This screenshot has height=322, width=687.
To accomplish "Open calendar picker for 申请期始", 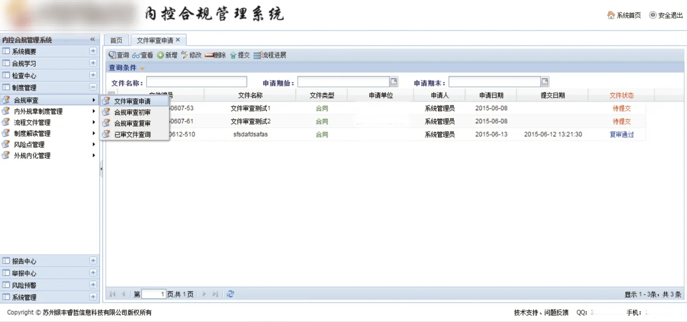I will 394,82.
